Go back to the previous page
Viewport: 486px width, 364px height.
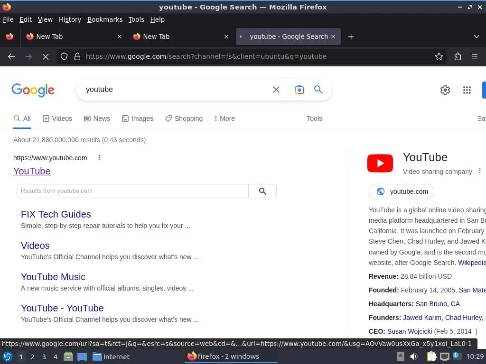11,57
